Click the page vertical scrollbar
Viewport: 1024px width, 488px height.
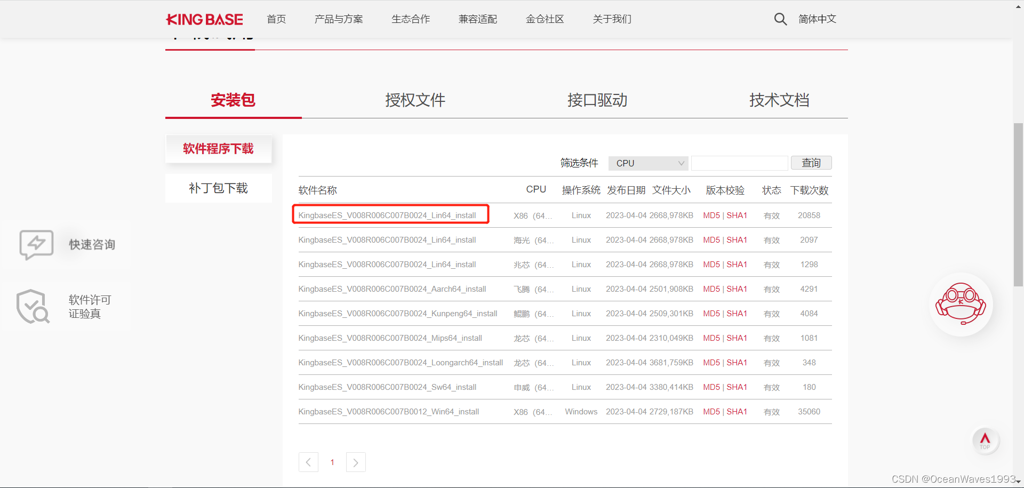1018,205
